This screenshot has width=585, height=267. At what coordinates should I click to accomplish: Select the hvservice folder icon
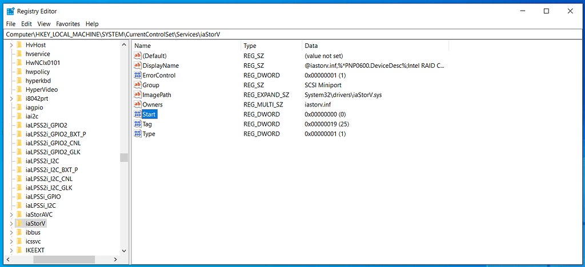(x=19, y=54)
